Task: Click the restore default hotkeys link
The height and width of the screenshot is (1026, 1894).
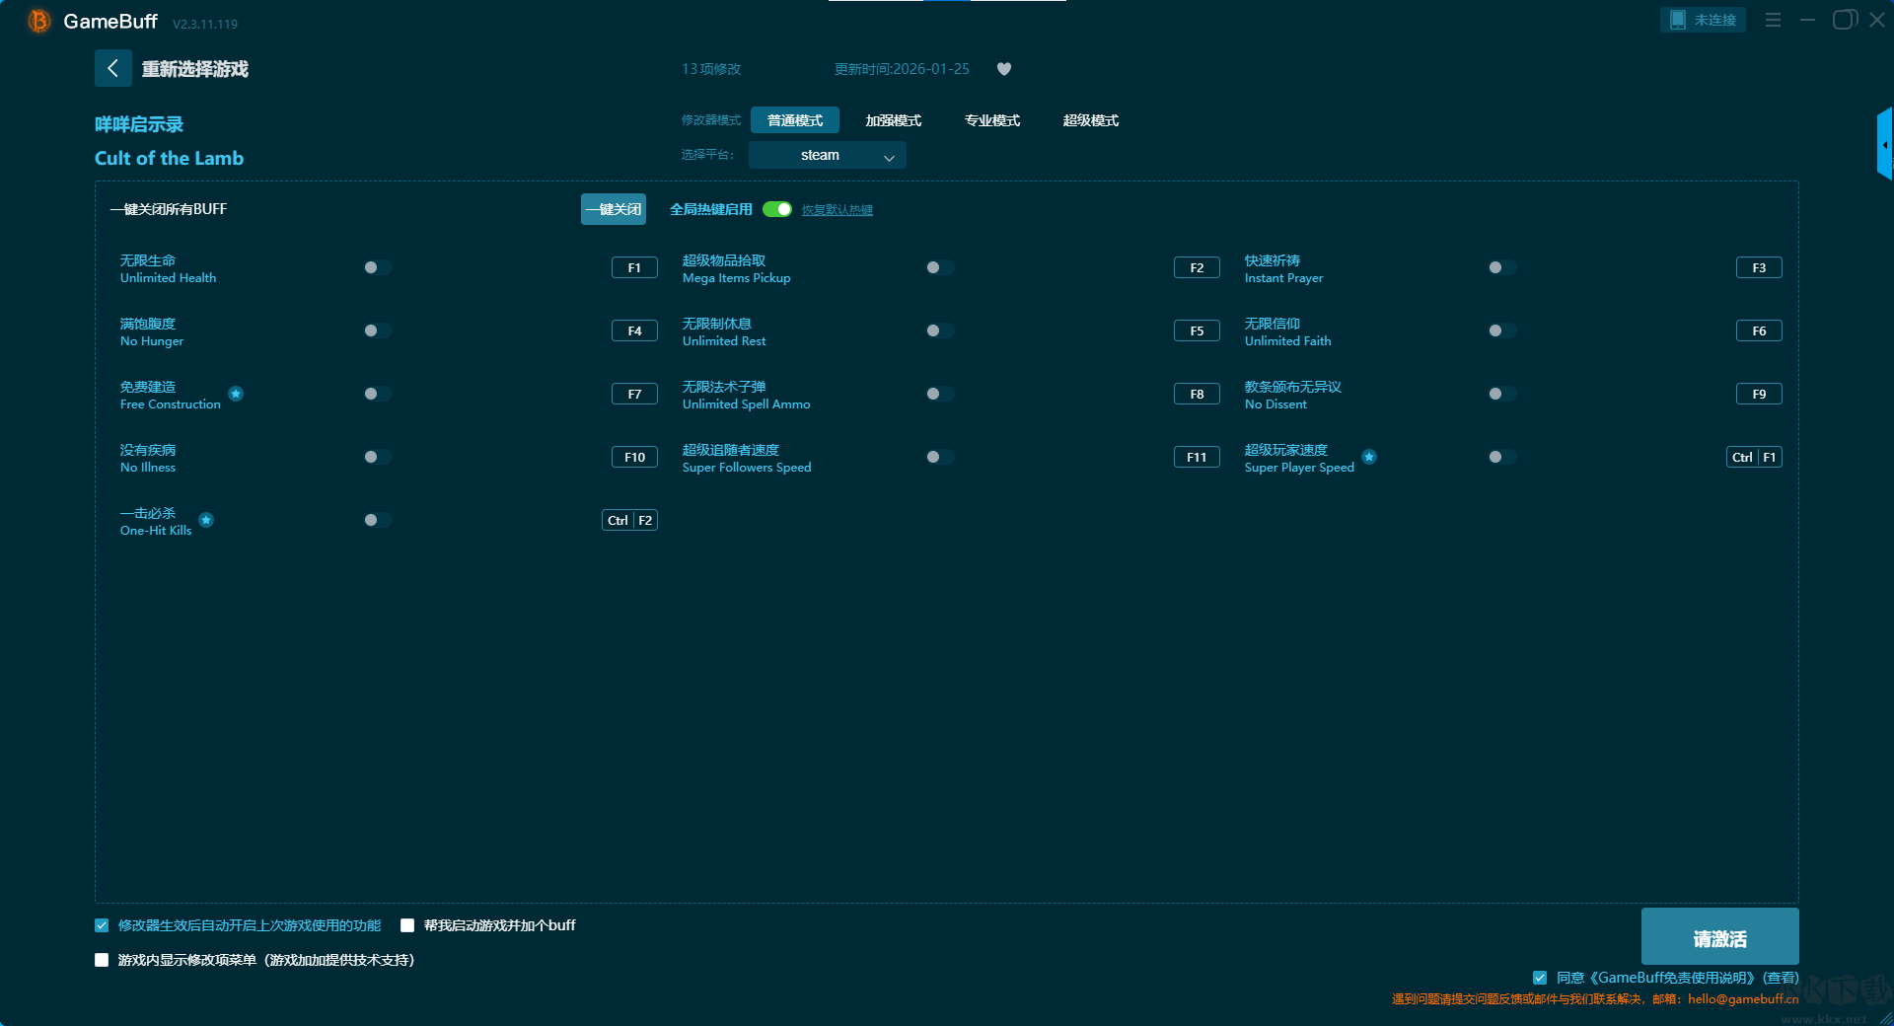Action: pyautogui.click(x=837, y=209)
